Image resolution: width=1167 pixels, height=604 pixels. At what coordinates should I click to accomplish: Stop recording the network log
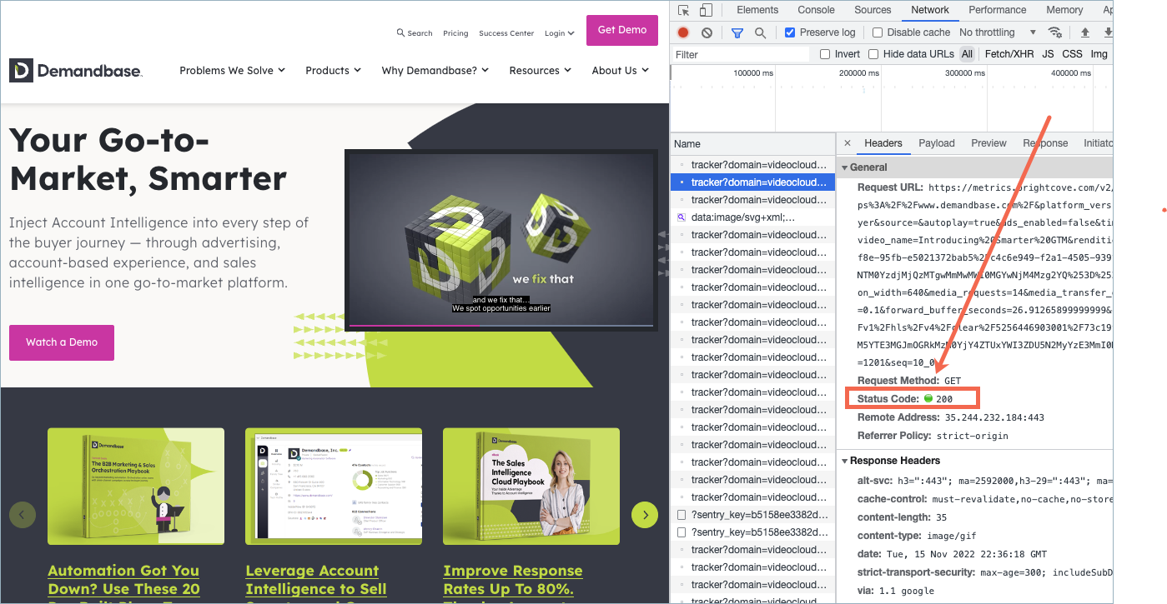click(683, 32)
